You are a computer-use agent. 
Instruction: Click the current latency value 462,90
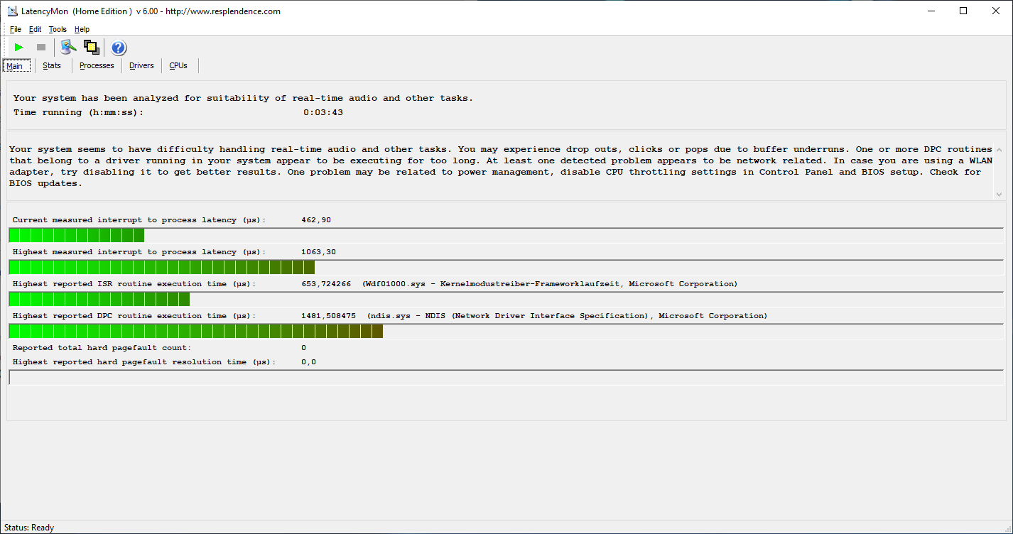(x=316, y=220)
